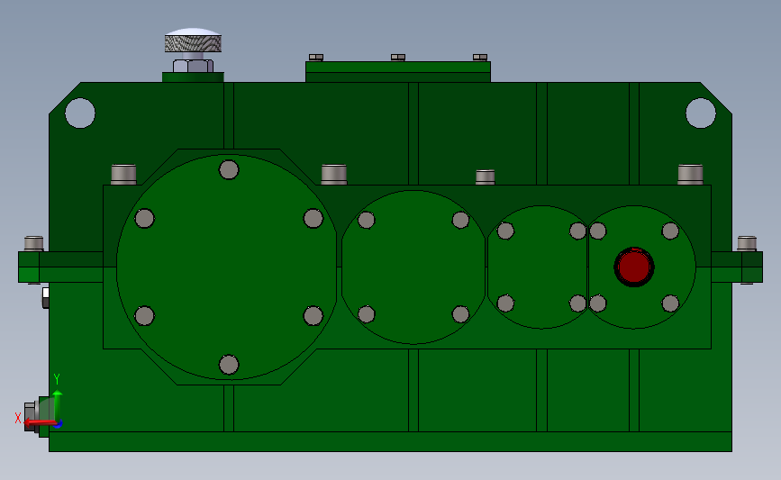Screen dimensions: 781x480
Task: Select the red X axis arrow
Action: [41, 423]
